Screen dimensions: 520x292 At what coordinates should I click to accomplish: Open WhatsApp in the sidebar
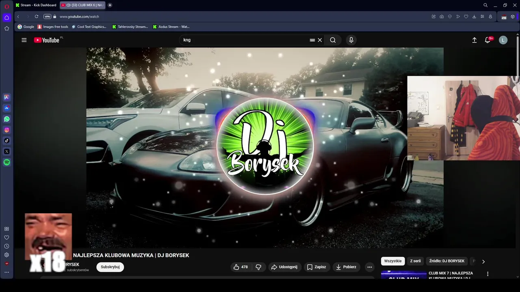6,119
